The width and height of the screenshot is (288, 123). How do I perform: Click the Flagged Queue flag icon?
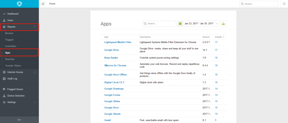point(4,89)
